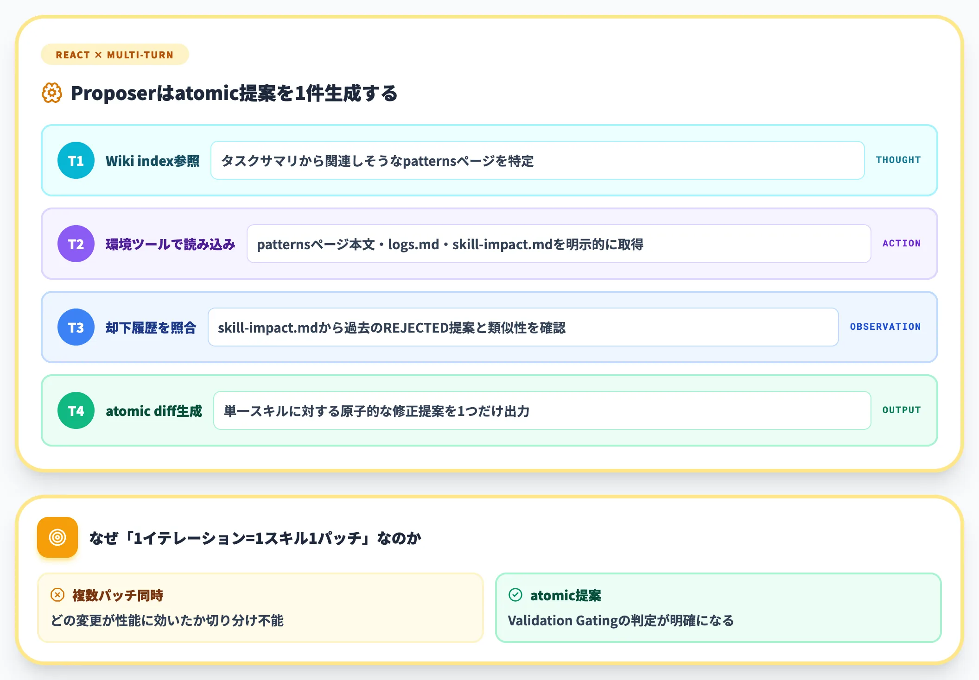Click the Wiki index参照 label
This screenshot has height=680, width=979.
click(153, 161)
